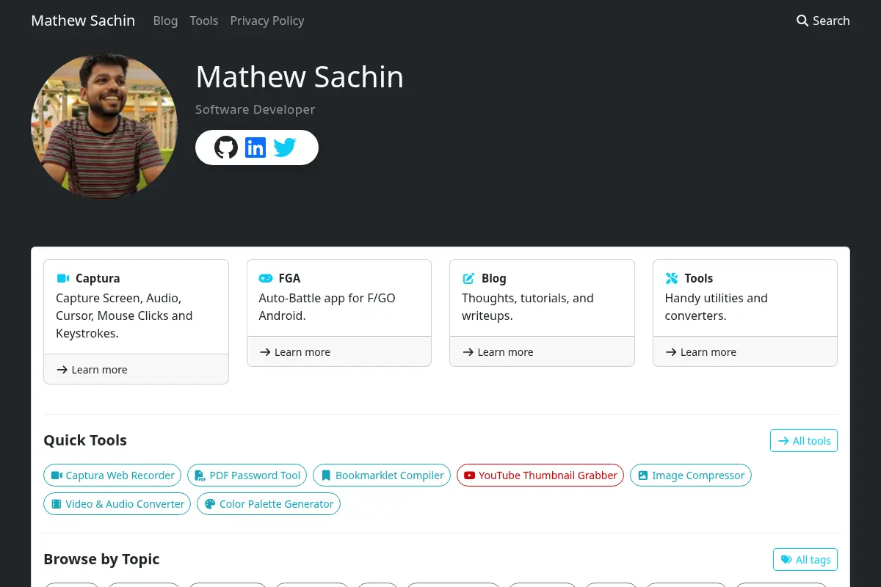Screen dimensions: 881x587
Task: Click the Captura camera icon heading
Action: coord(62,278)
